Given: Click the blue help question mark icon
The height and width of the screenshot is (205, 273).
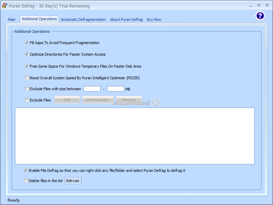Looking at the screenshot, I should pos(260,16).
